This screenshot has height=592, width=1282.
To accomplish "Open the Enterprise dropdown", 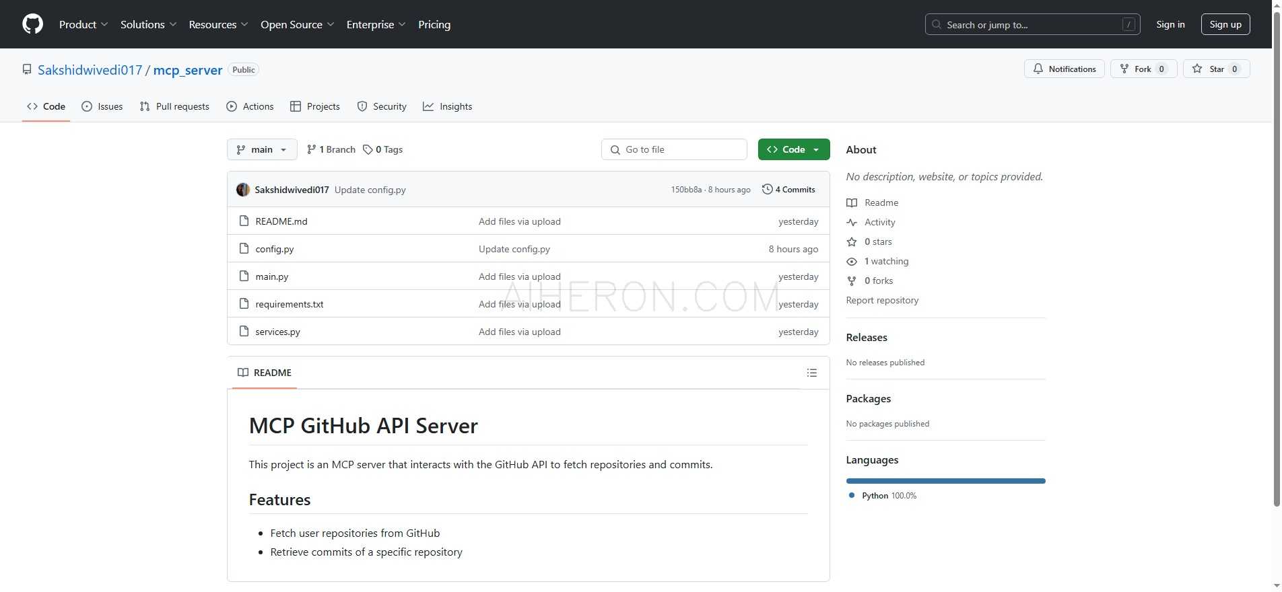I will coord(376,24).
